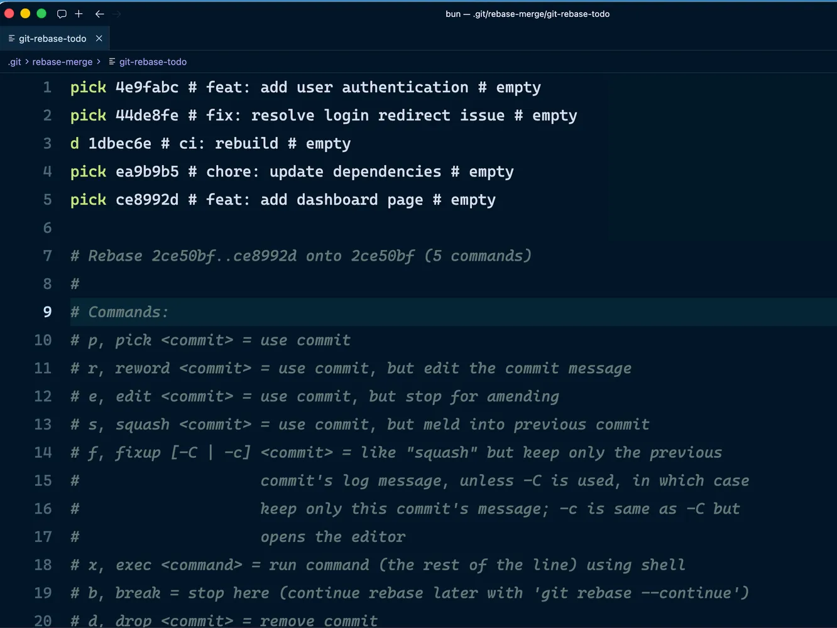Click the commit hash 4e9fabc
The height and width of the screenshot is (628, 837).
tap(147, 87)
